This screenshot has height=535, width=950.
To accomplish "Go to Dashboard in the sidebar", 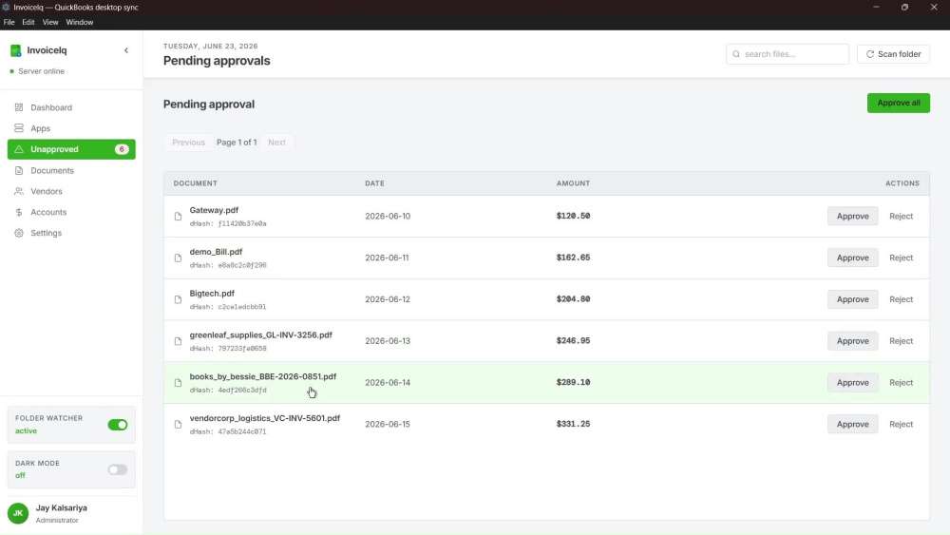I will (71, 107).
